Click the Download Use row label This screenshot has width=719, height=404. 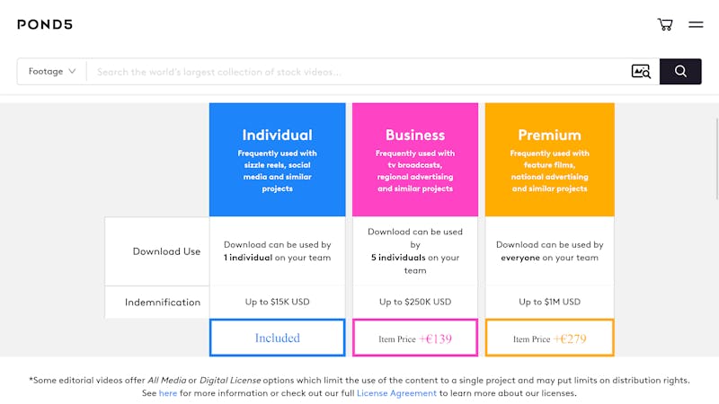pos(166,251)
